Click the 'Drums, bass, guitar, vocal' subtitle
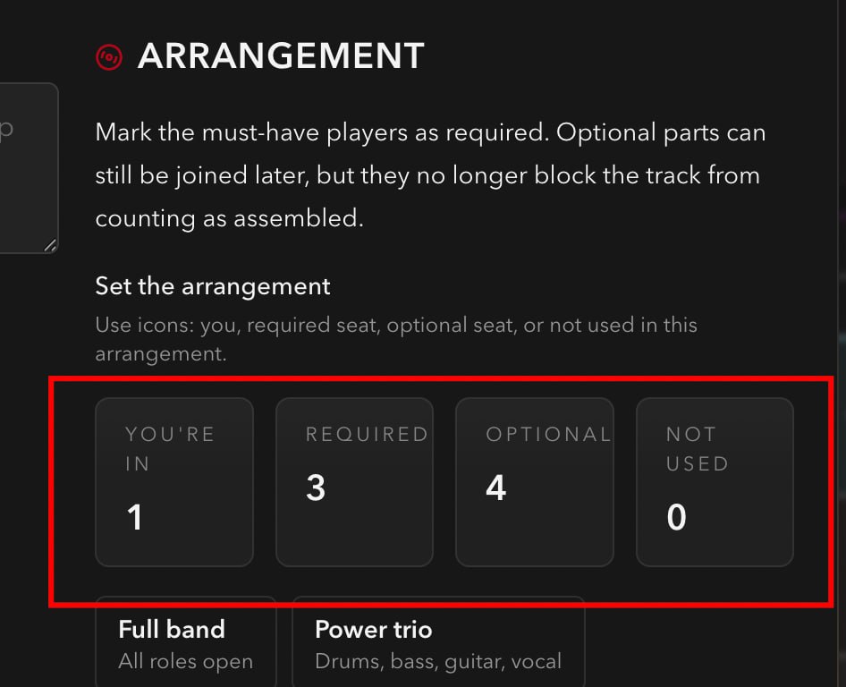Viewport: 846px width, 687px height. [438, 662]
